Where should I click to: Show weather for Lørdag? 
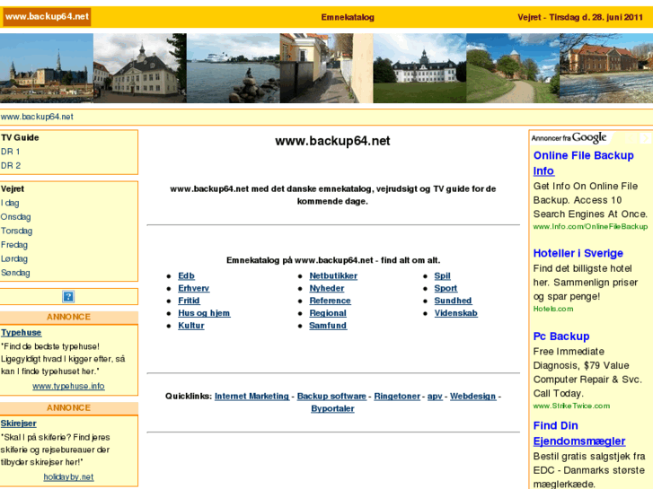point(14,259)
